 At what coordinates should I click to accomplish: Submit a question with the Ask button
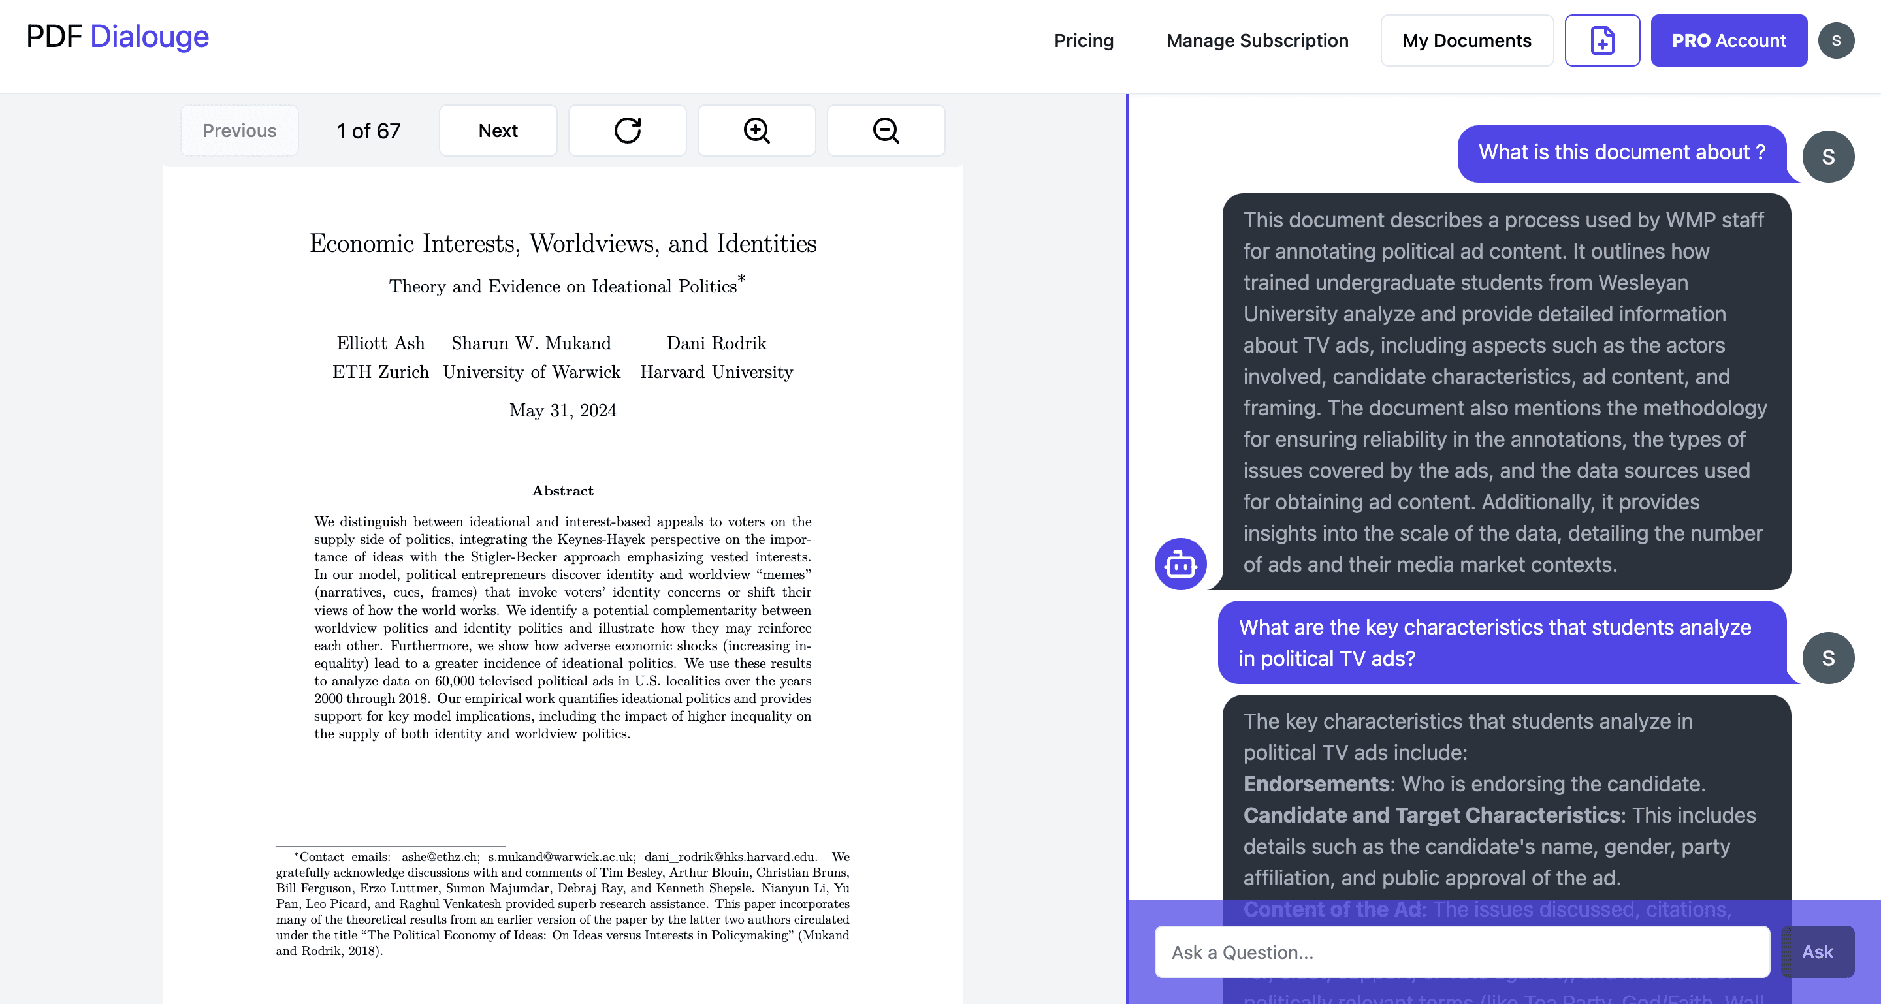1818,952
